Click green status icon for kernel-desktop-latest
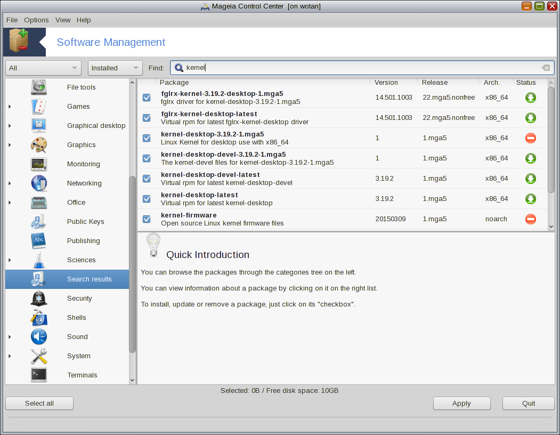 coord(531,199)
